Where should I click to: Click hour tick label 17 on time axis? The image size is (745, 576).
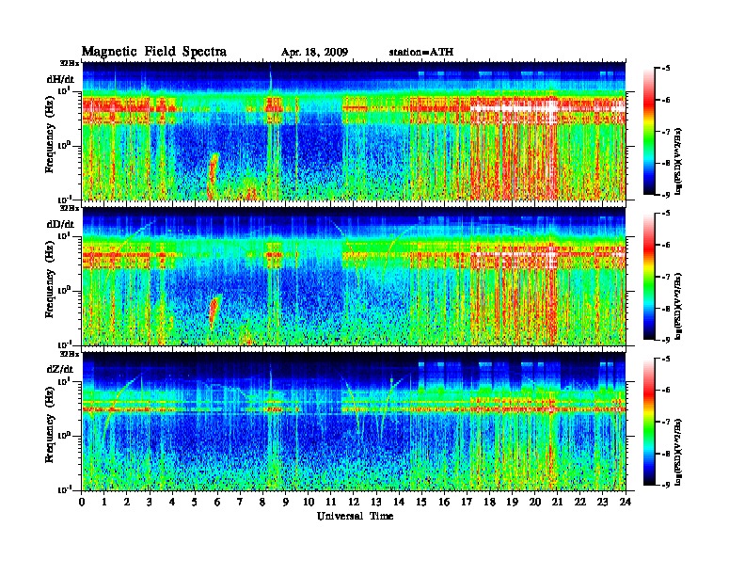(x=467, y=503)
